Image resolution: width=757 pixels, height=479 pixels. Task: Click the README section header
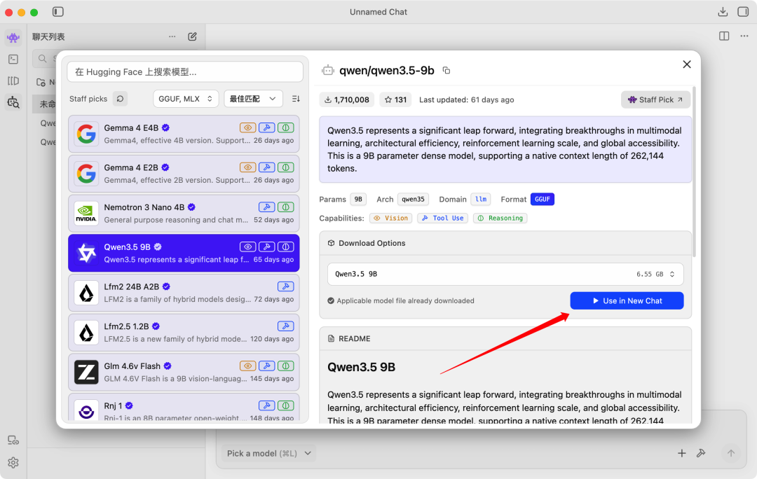tap(505, 339)
